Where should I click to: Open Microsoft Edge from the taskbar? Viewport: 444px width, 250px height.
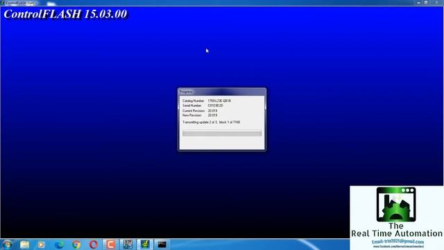coord(59,244)
